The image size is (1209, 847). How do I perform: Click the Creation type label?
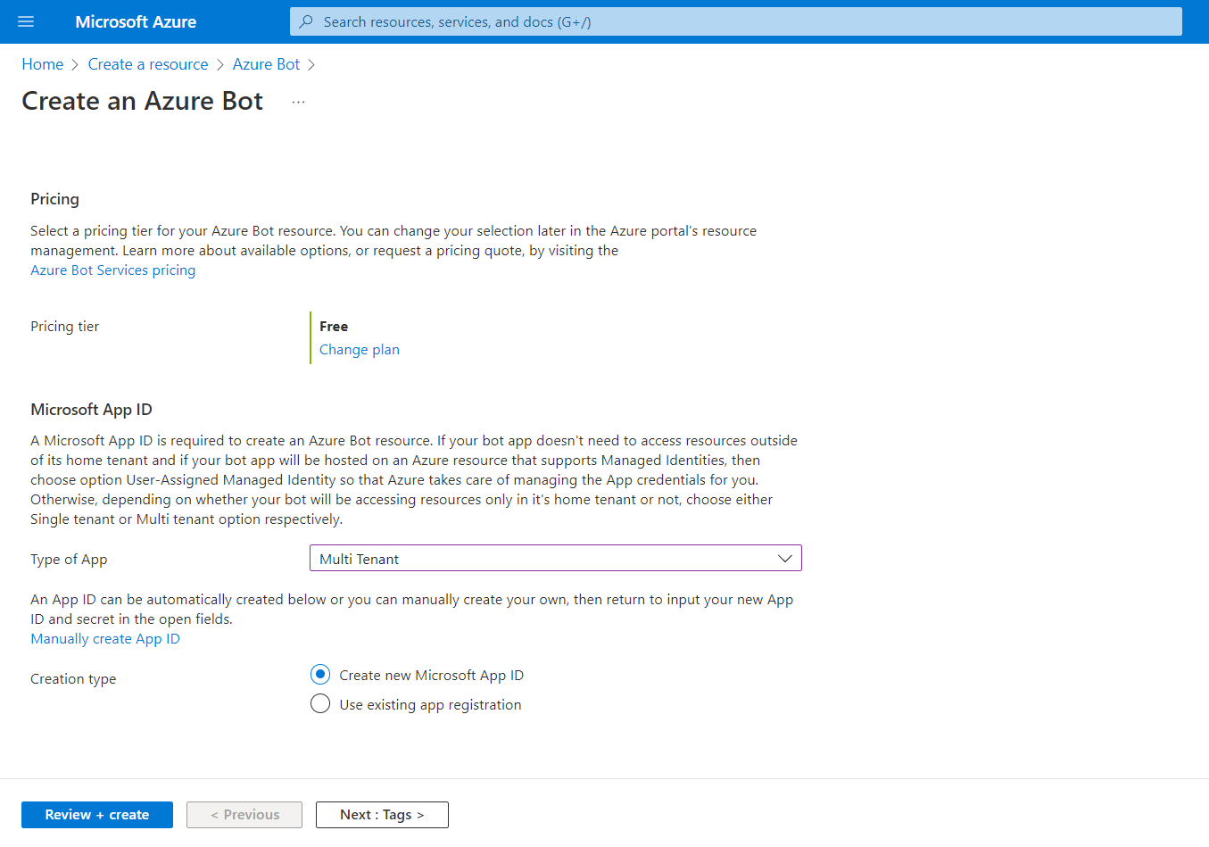pos(73,678)
